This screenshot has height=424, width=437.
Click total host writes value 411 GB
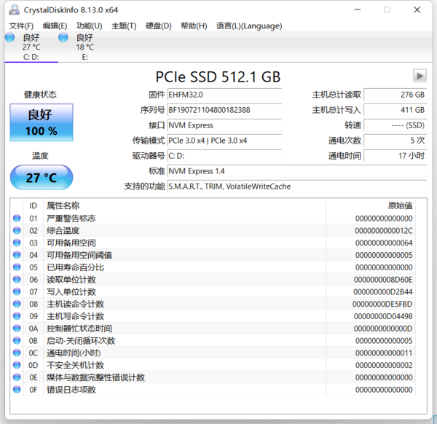395,110
